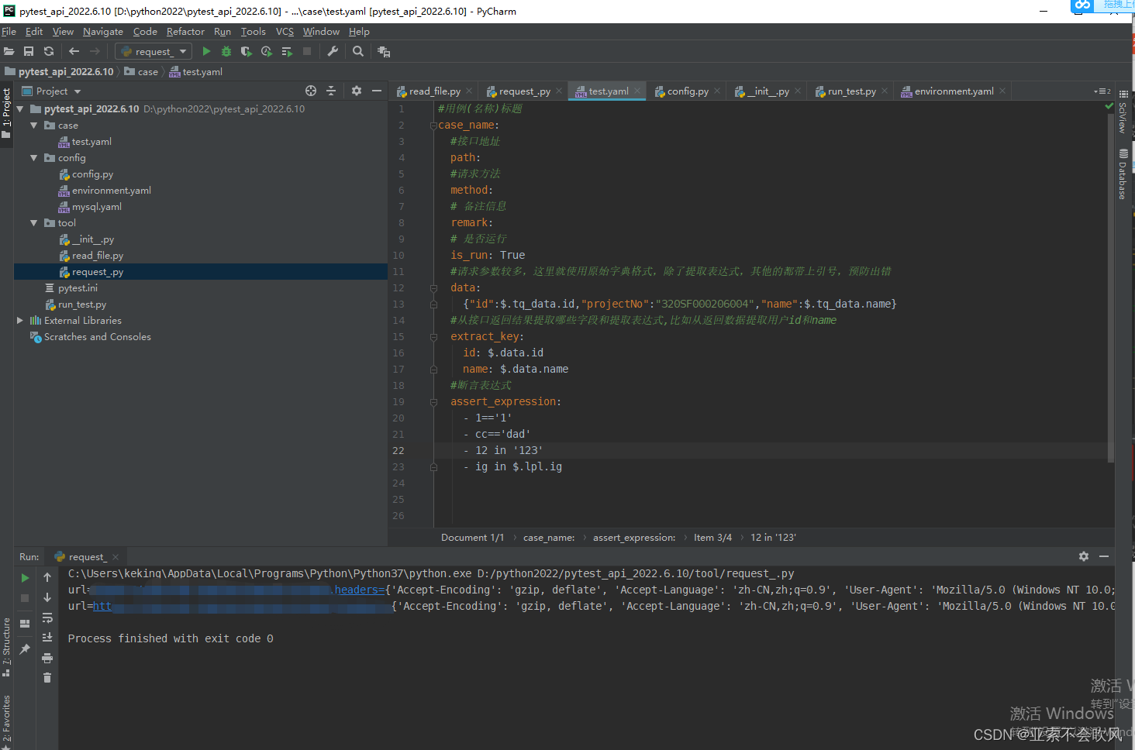The image size is (1135, 750).
Task: Show hidden tabs list dropdown
Action: click(x=1102, y=91)
